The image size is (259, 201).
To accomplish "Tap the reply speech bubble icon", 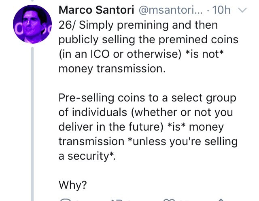I will 65,200.
